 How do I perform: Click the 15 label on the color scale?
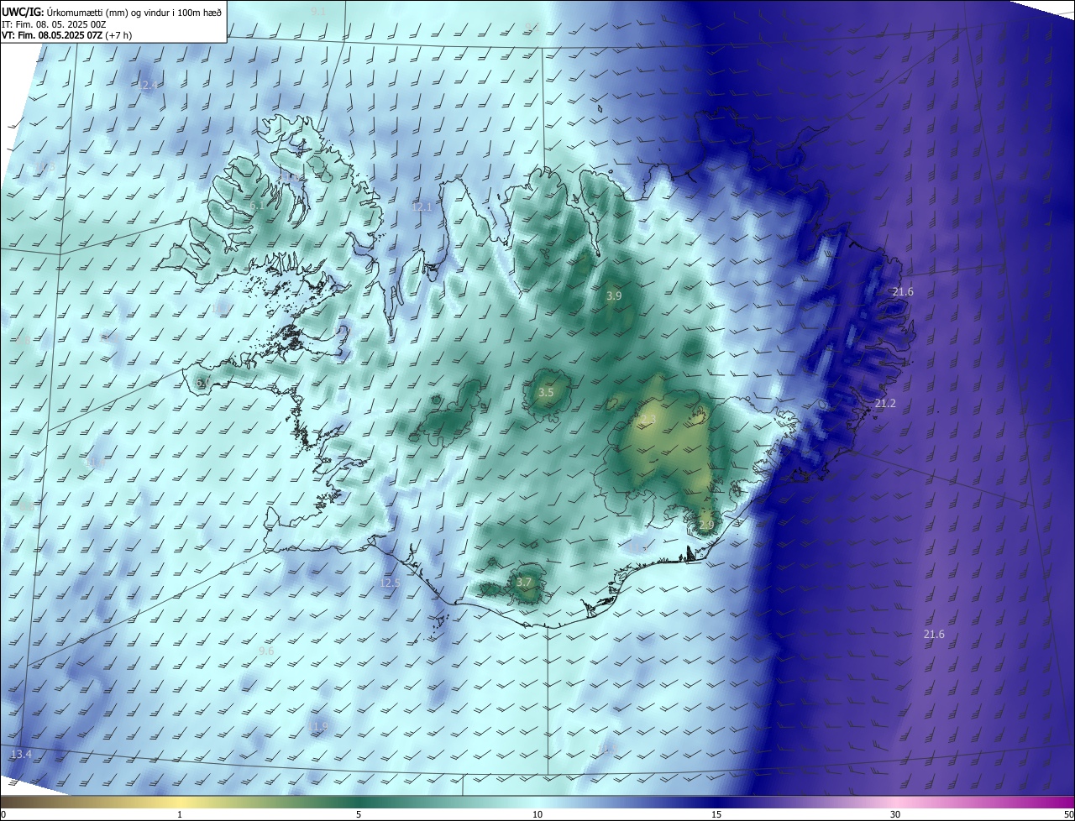click(x=716, y=814)
